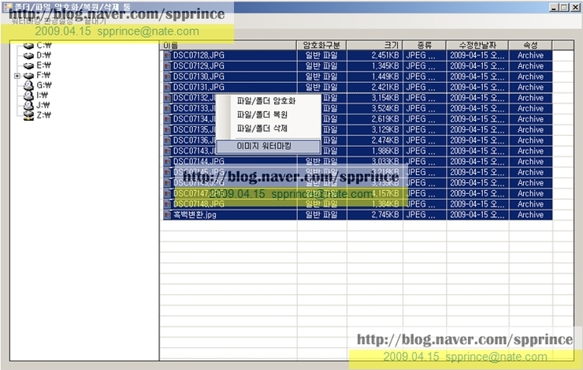The image size is (583, 370).
Task: Select the Z:\ drive label
Action: [x=44, y=115]
